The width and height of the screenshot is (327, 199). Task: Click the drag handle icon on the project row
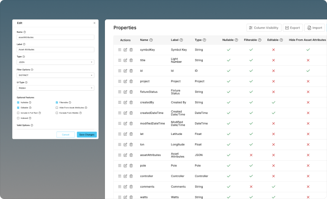[120, 81]
